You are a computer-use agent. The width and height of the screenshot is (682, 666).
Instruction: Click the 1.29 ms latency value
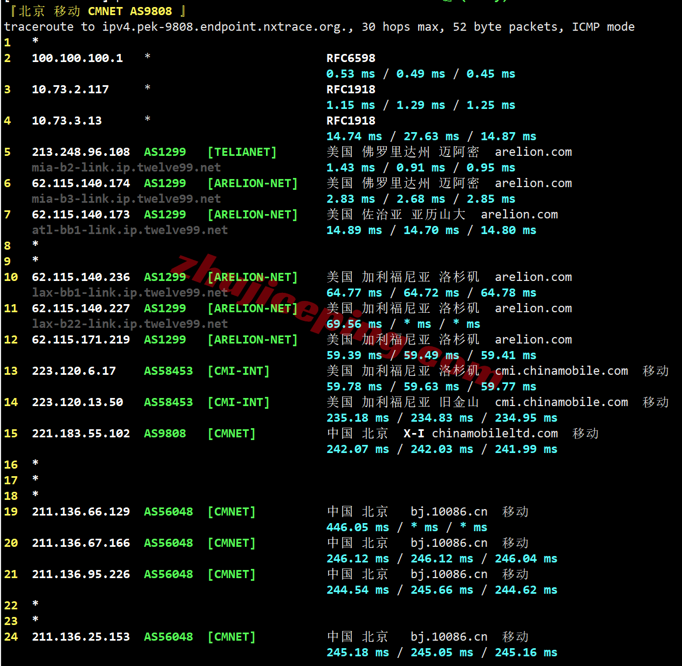point(421,105)
